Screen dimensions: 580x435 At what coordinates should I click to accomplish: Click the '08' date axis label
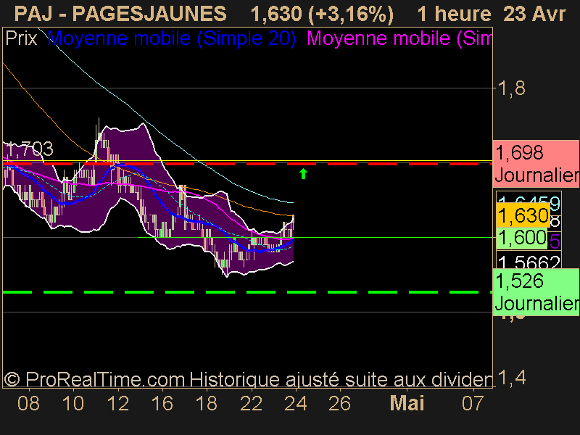tap(28, 403)
